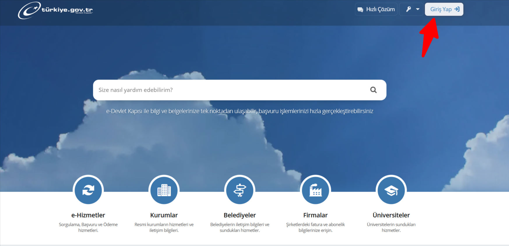This screenshot has width=509, height=246.
Task: Click the Belediyeler signpost icon
Action: pyautogui.click(x=240, y=191)
